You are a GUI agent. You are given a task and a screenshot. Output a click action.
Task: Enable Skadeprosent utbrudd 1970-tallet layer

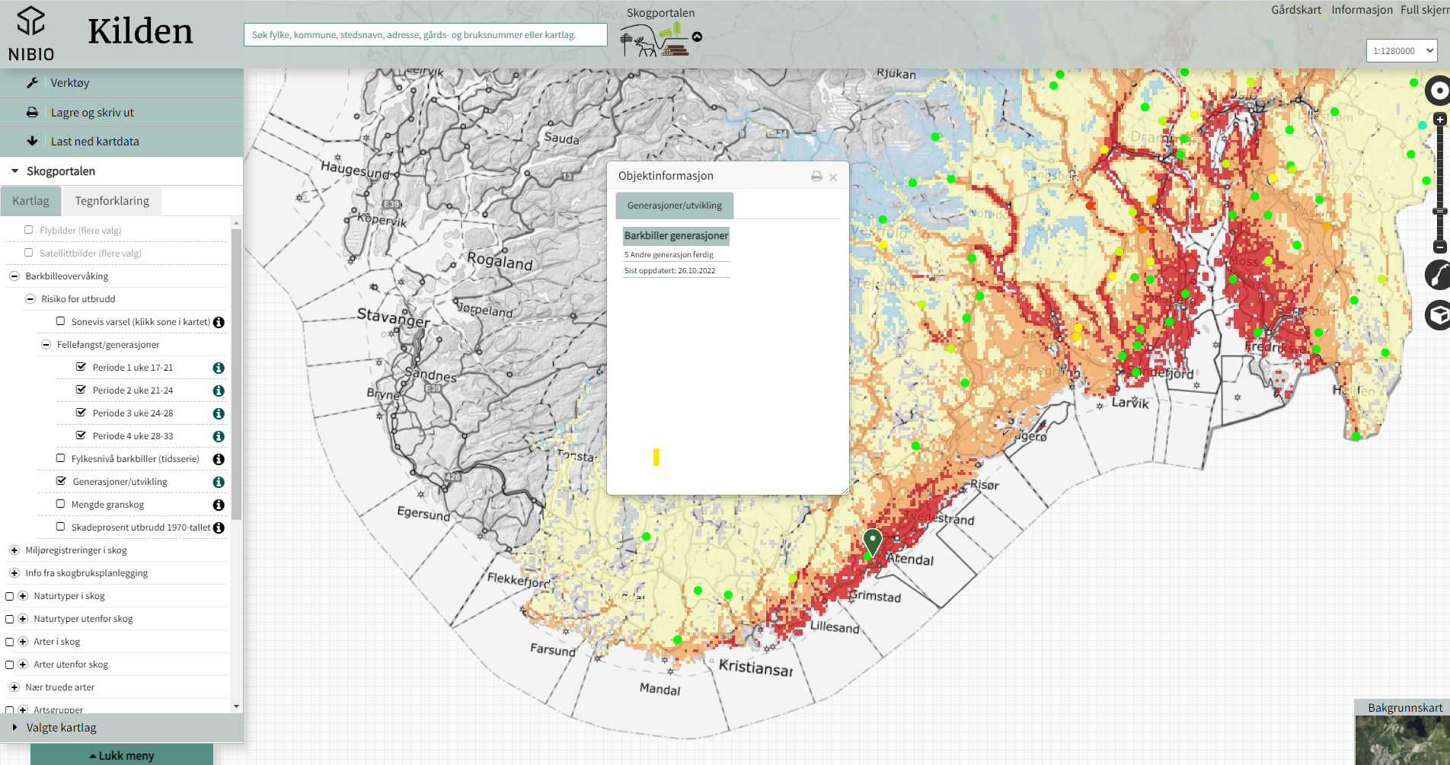60,527
